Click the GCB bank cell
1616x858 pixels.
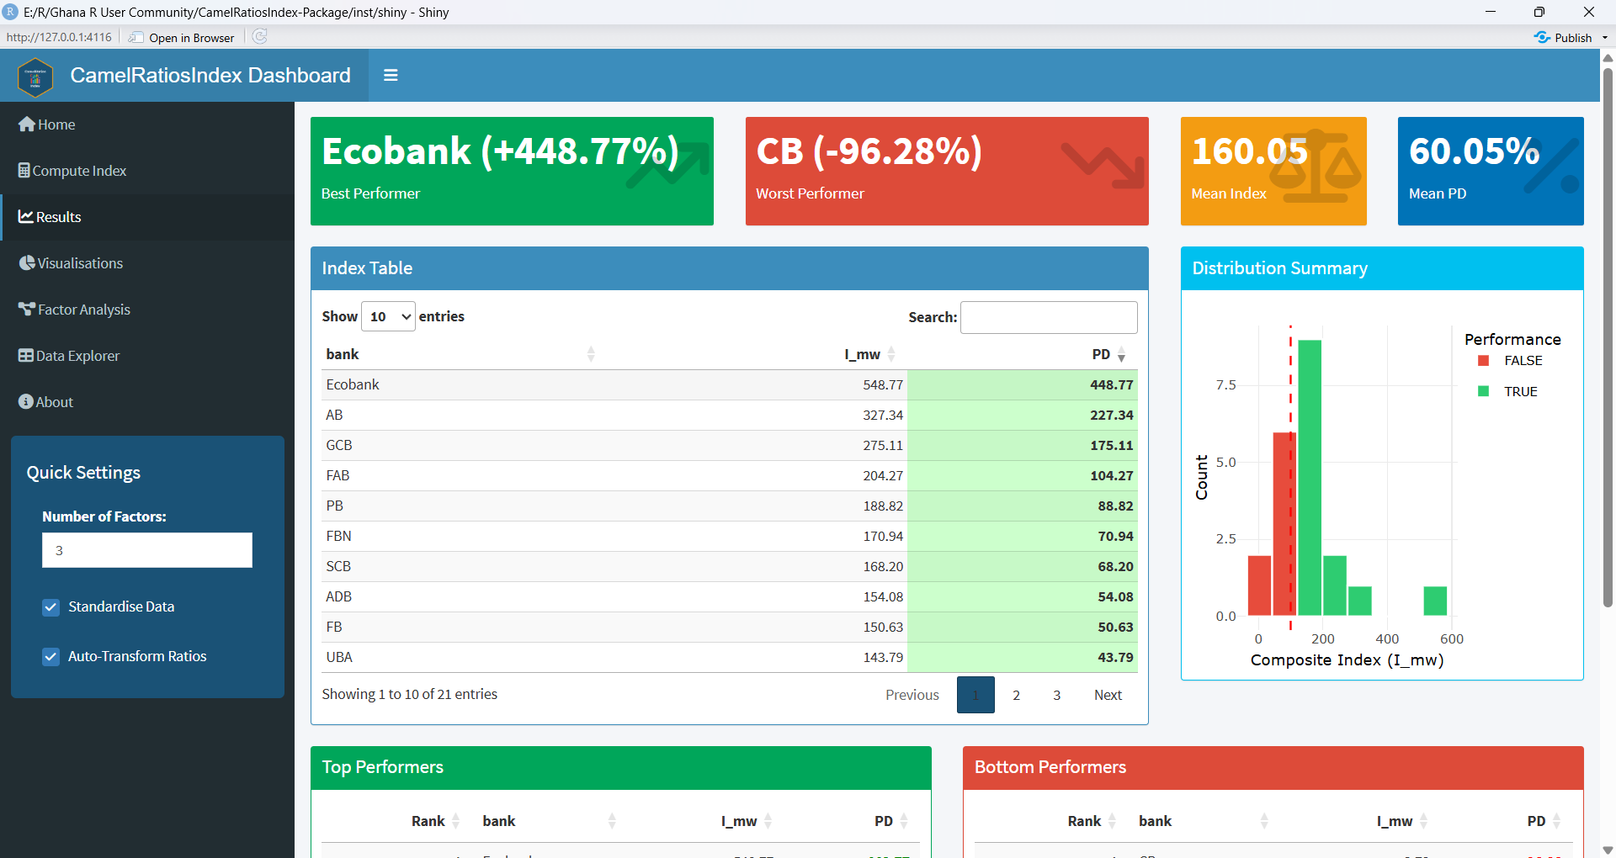click(x=339, y=445)
